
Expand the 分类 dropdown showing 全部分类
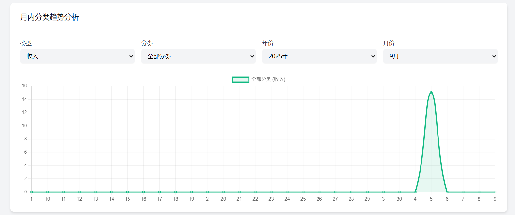coord(198,56)
